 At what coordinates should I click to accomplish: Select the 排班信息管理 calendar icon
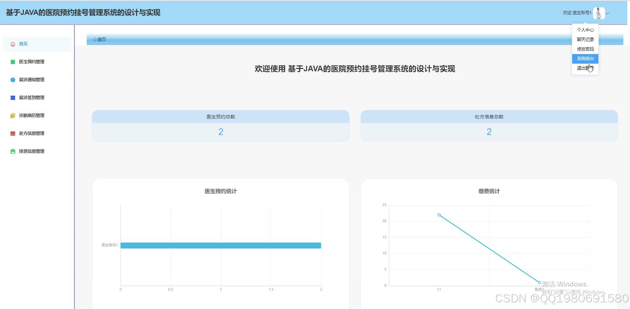click(12, 151)
